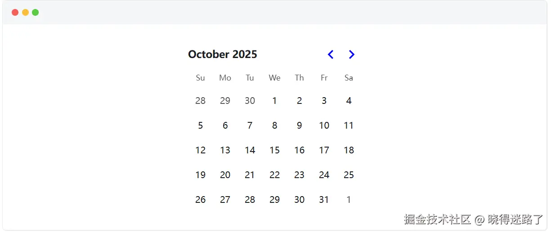Select October 15 in the calendar
Viewport: 551px width, 233px height.
pos(274,150)
